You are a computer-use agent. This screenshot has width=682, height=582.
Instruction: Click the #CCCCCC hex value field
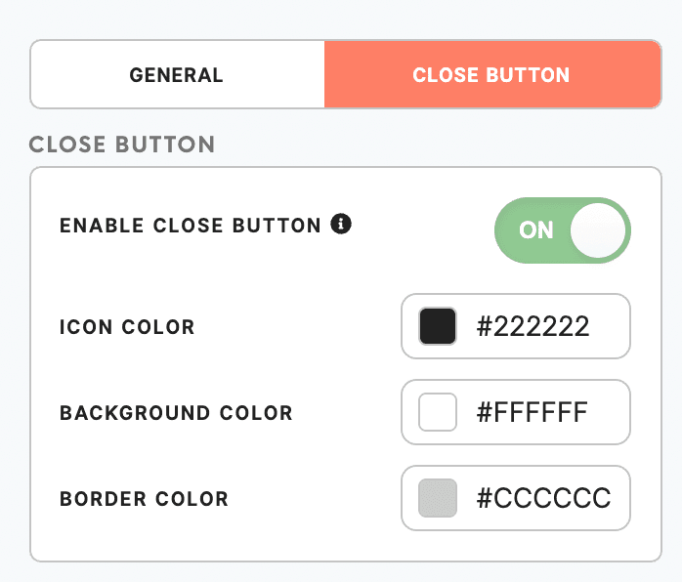click(x=543, y=498)
